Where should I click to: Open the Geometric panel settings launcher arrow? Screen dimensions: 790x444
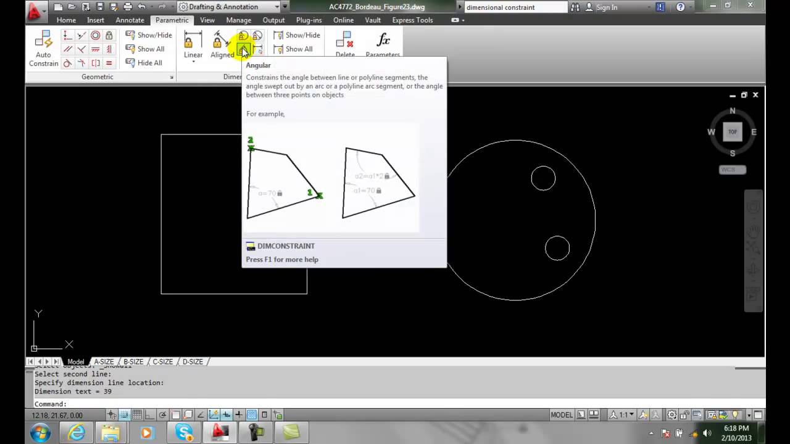tap(172, 77)
